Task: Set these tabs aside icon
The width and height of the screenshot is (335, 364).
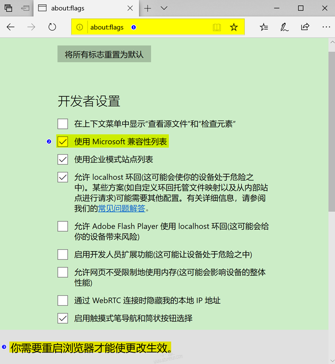Action: pyautogui.click(x=25, y=8)
